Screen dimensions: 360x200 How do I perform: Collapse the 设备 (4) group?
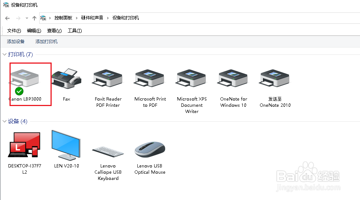[4, 121]
